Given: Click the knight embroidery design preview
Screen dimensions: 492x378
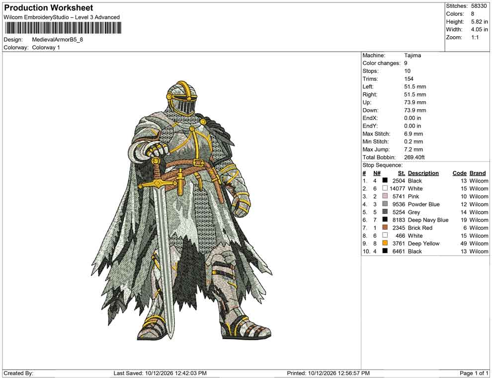Looking at the screenshot, I should 181,210.
